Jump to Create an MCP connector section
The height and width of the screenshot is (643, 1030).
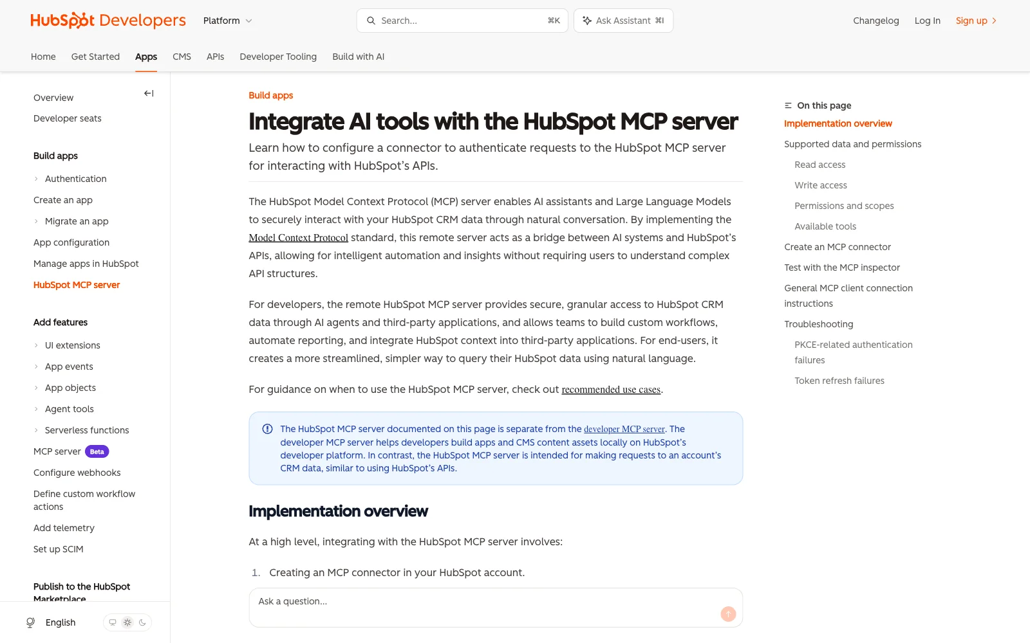(838, 247)
